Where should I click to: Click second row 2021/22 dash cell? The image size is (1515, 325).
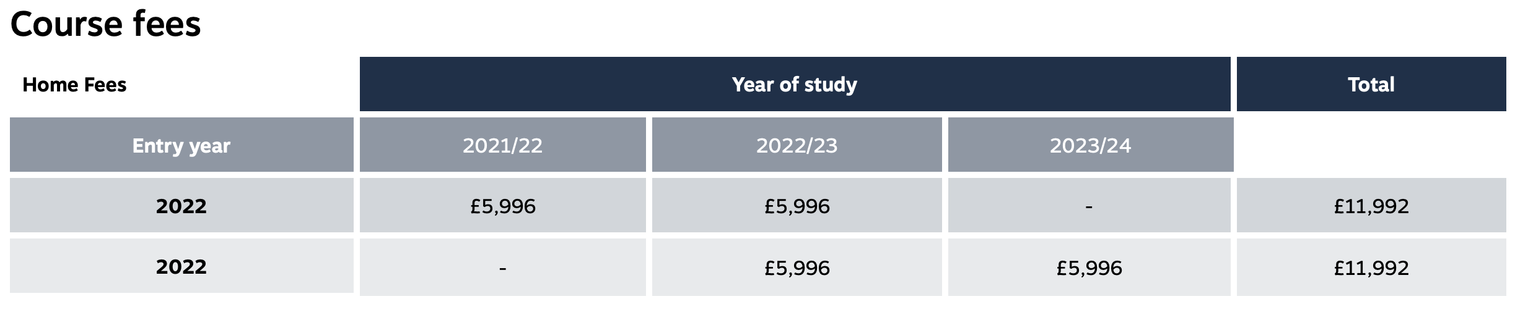[502, 267]
